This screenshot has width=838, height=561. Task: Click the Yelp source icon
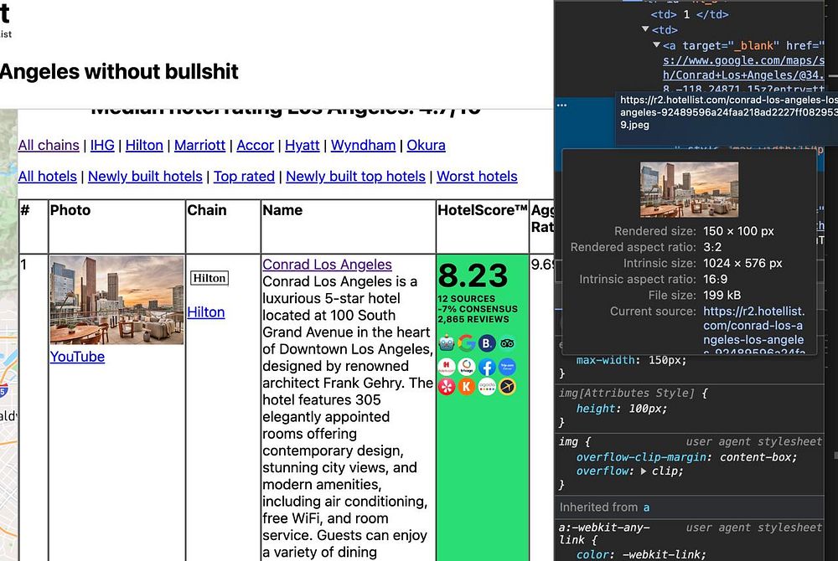pyautogui.click(x=447, y=387)
